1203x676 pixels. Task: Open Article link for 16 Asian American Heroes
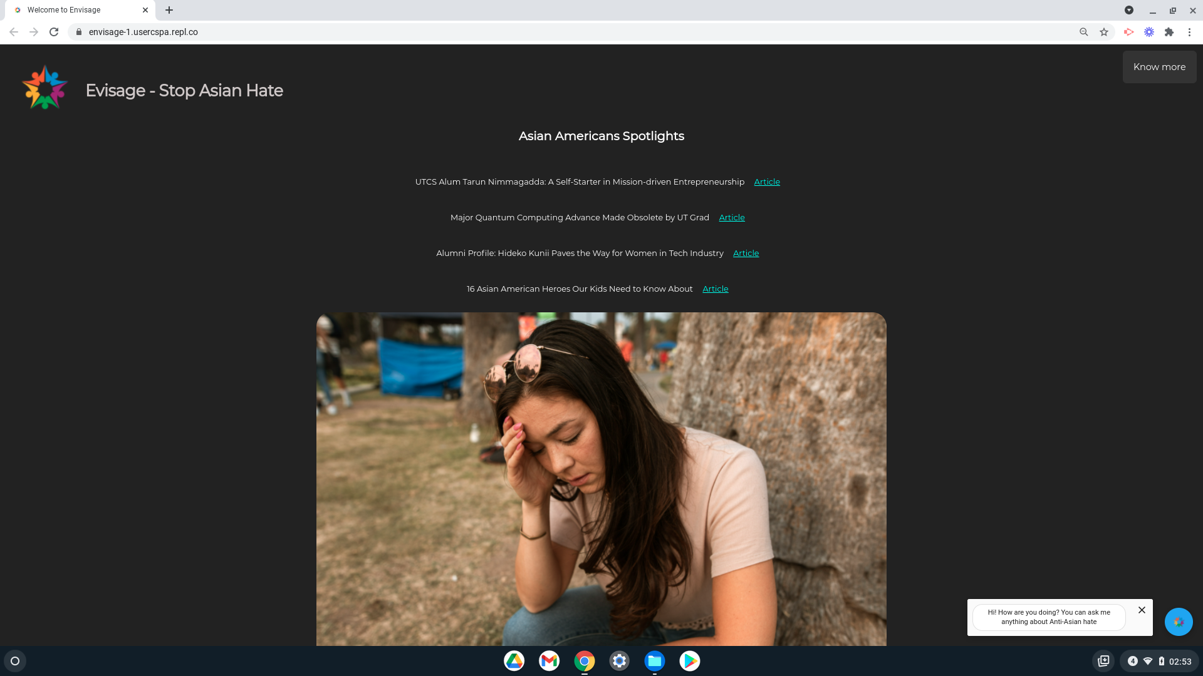pos(715,289)
